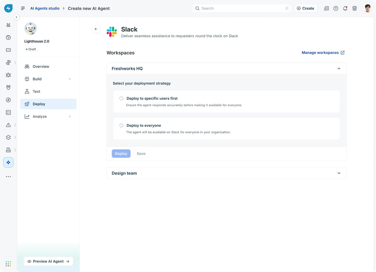Open the tickets icon in the rail
Image resolution: width=376 pixels, height=272 pixels.
point(8,50)
